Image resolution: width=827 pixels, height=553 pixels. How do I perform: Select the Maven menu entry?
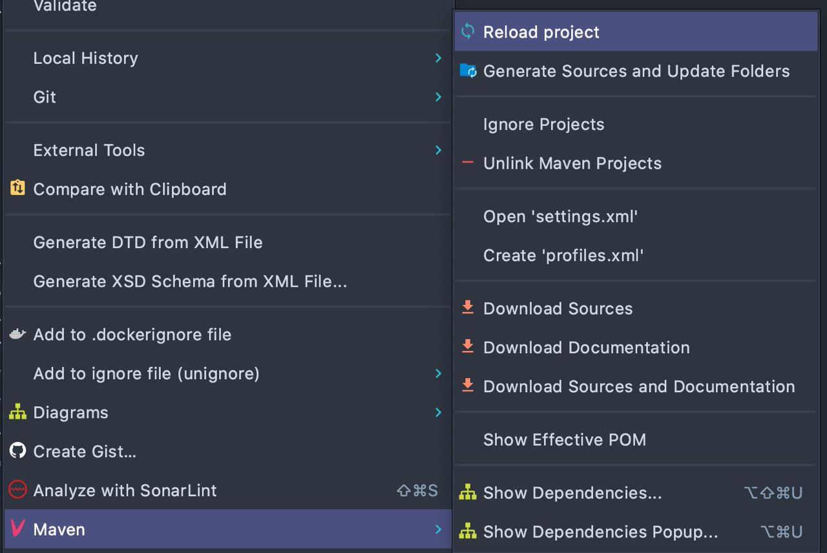(x=228, y=529)
